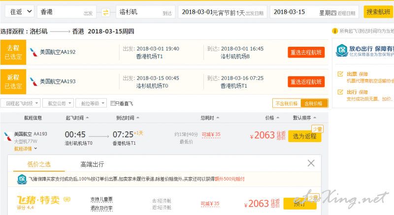Click 可减¥35 link in 飞猪特卖 row
The height and width of the screenshot is (215, 394).
tap(210, 204)
